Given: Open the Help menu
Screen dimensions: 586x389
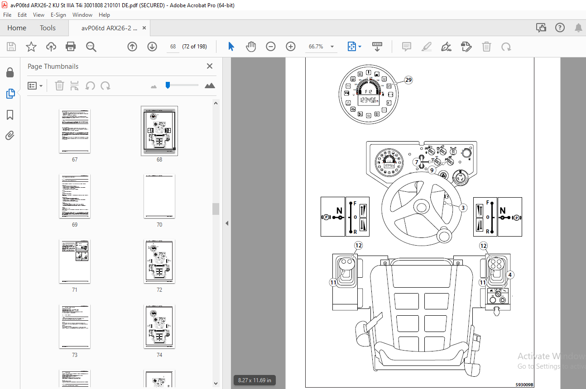Looking at the screenshot, I should pyautogui.click(x=104, y=15).
